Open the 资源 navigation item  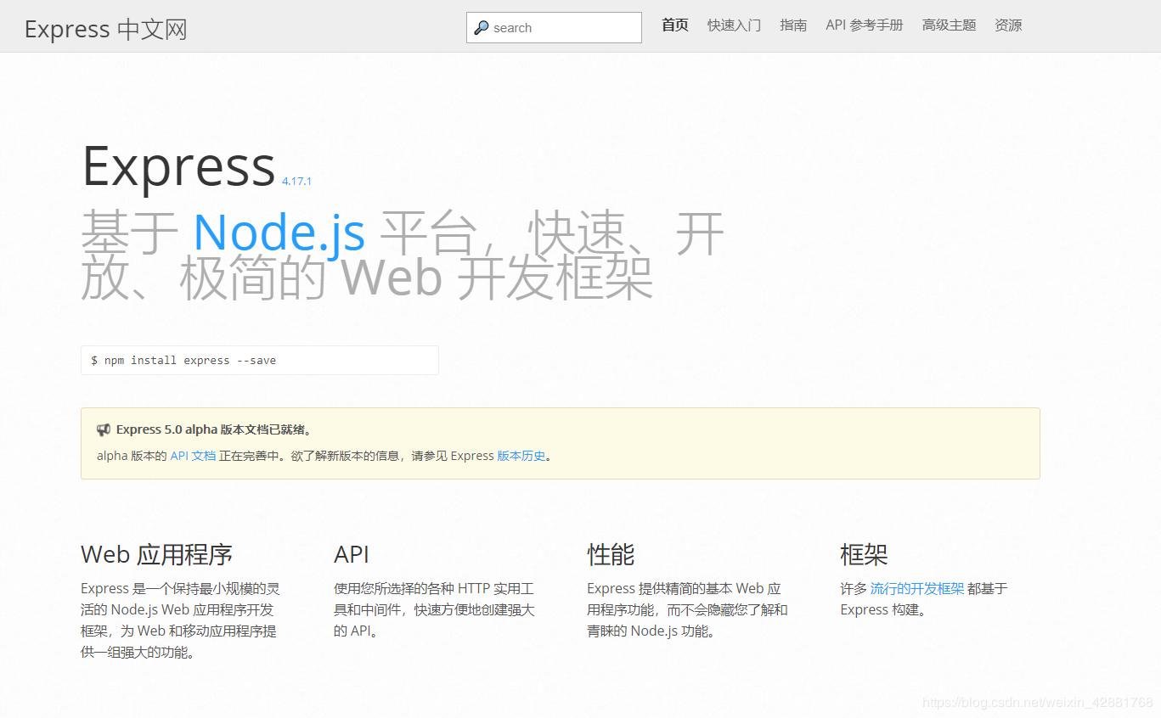coord(1008,25)
